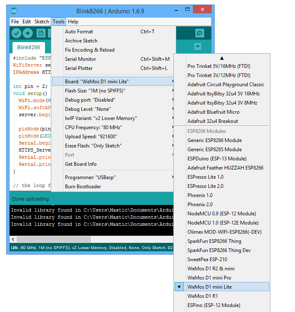
Task: Select Generic ESP8266 Module
Action: click(x=222, y=140)
